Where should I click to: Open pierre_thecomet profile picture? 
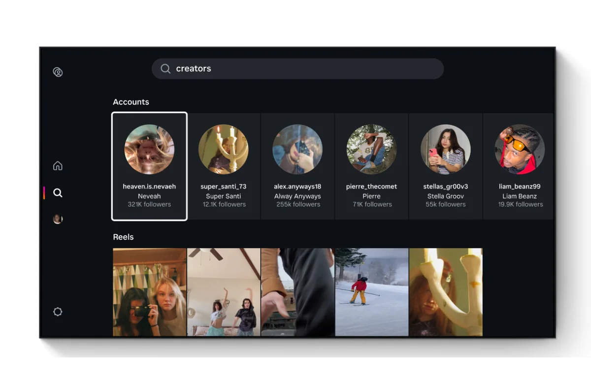371,149
